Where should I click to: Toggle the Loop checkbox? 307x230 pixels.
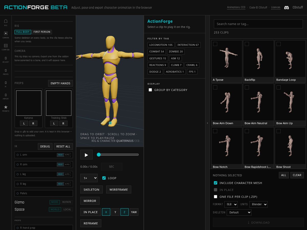(x=104, y=178)
